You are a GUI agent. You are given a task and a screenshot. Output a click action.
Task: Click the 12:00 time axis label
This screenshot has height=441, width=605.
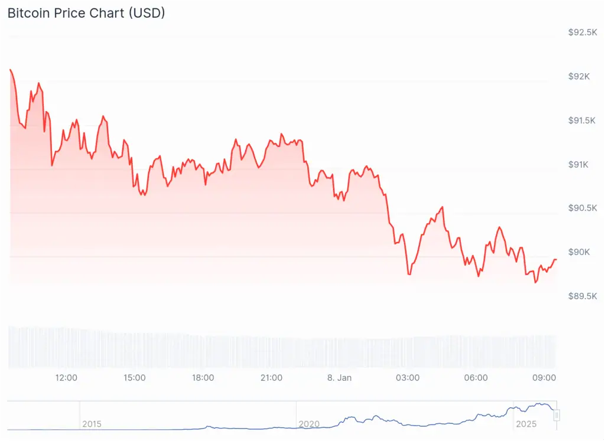[66, 378]
